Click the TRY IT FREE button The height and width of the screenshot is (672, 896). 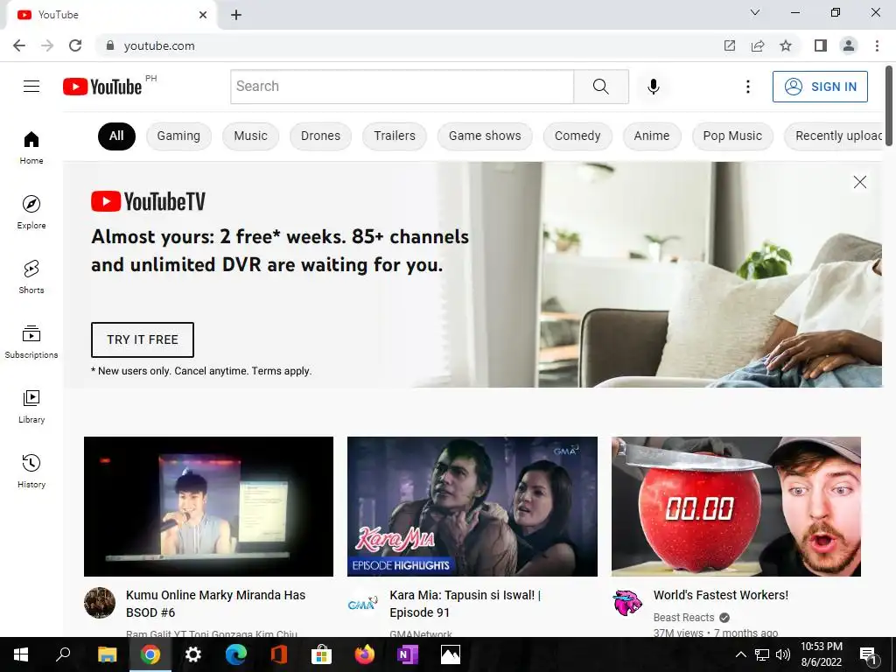(x=143, y=339)
